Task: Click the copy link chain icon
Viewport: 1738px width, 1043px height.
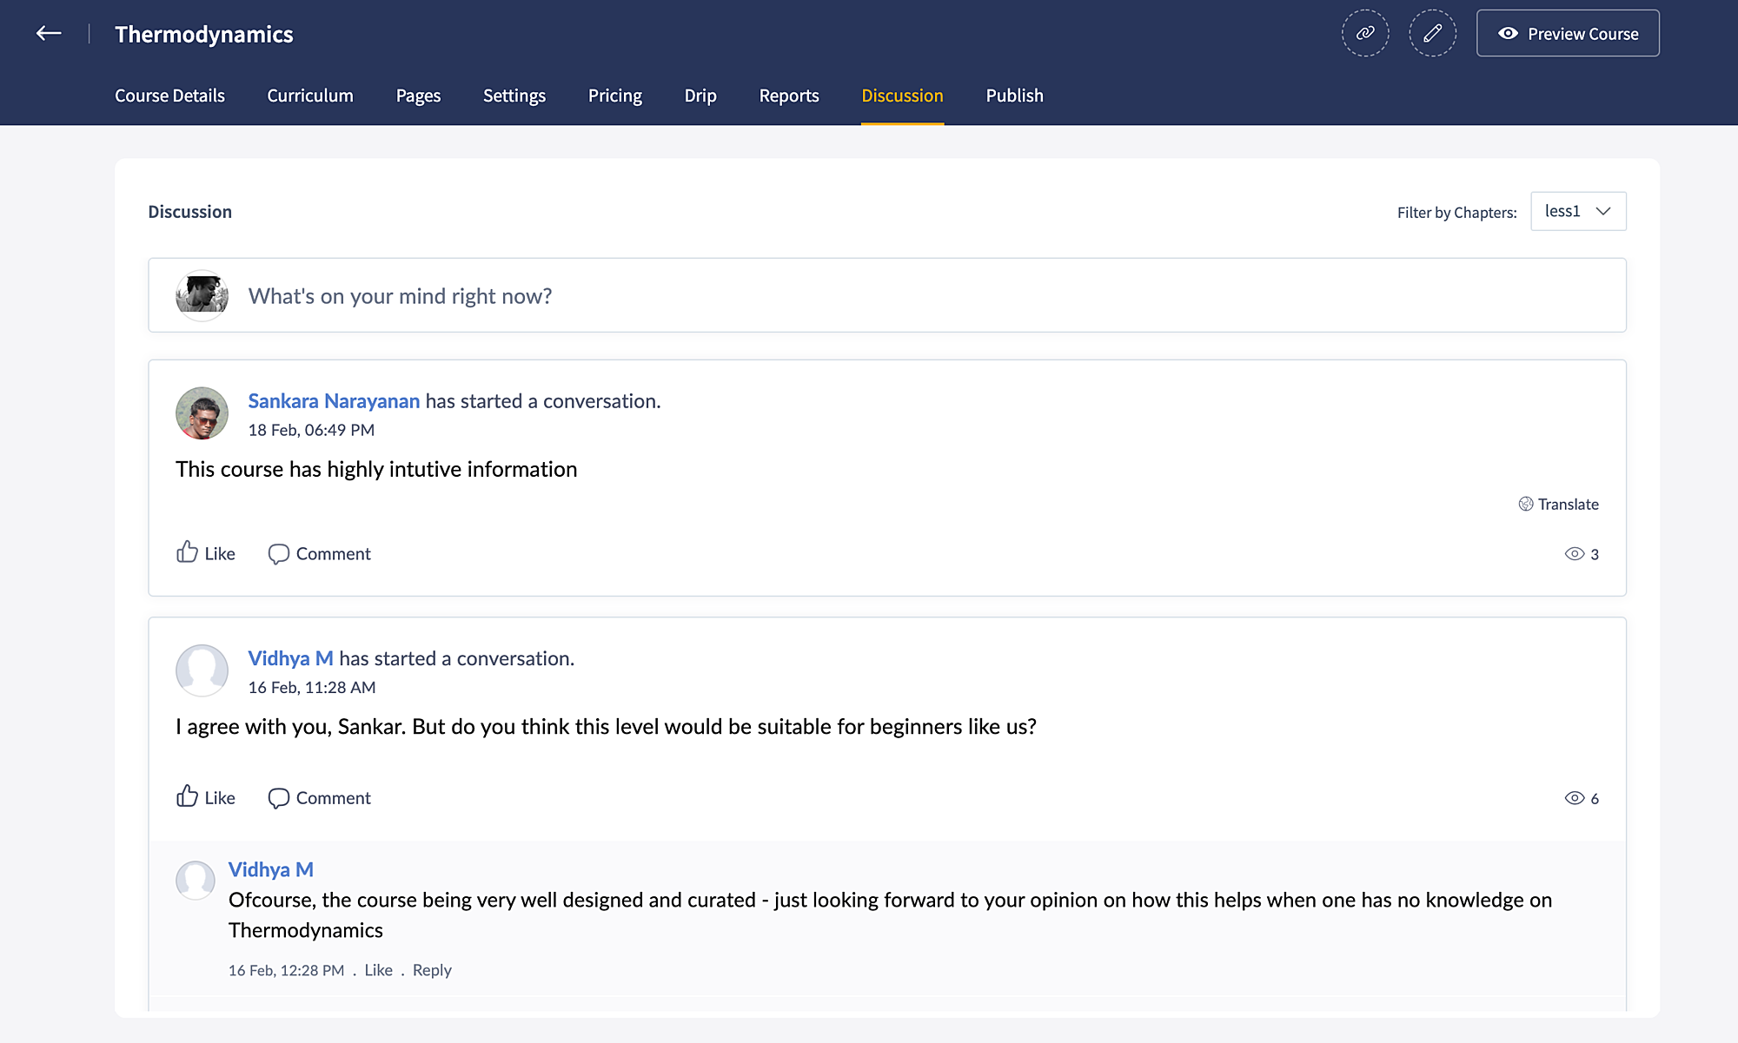Action: (x=1365, y=34)
